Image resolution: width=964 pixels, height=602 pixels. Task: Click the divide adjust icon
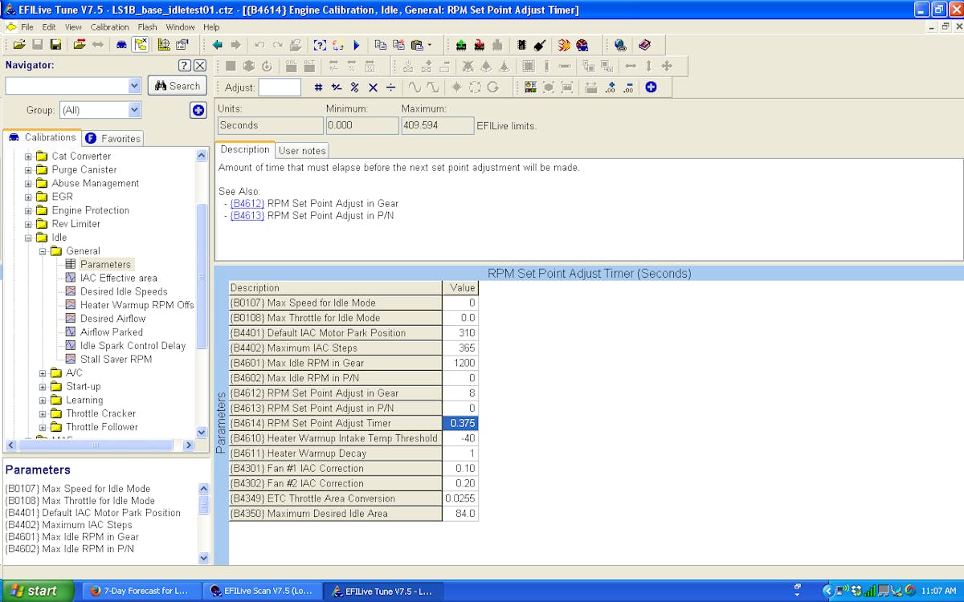[x=391, y=87]
